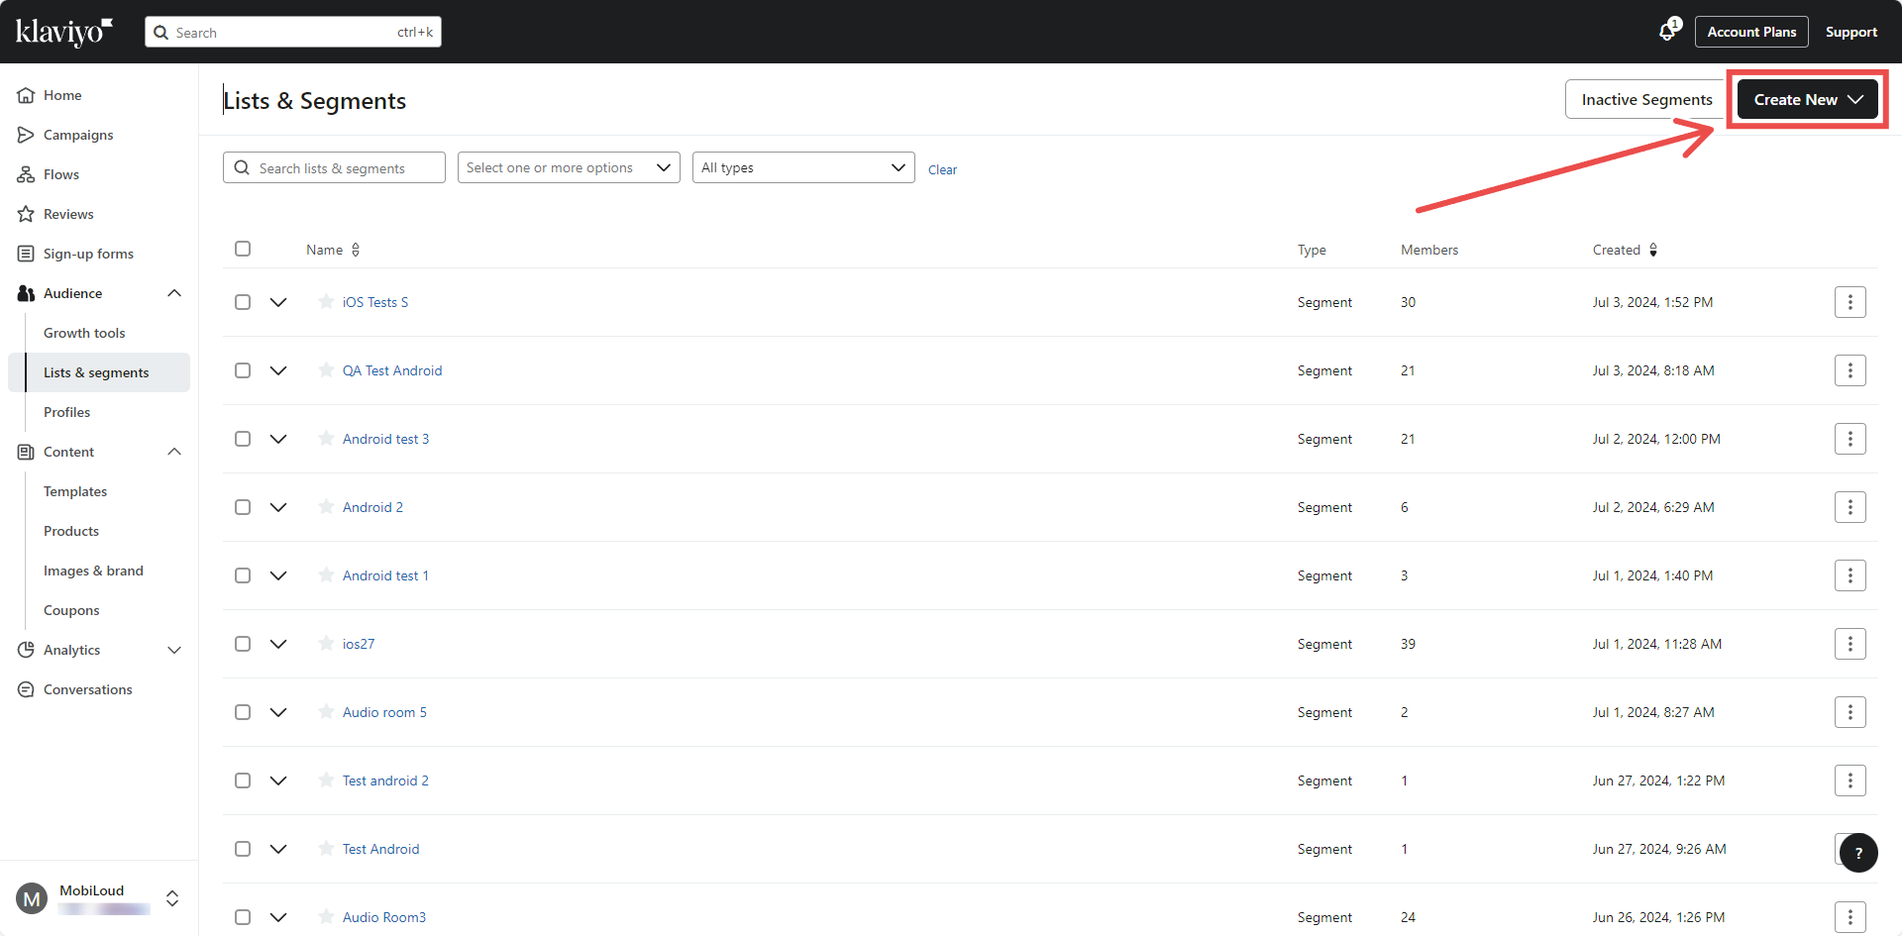Check the box for Android test 1
The height and width of the screenshot is (936, 1902).
tap(243, 575)
